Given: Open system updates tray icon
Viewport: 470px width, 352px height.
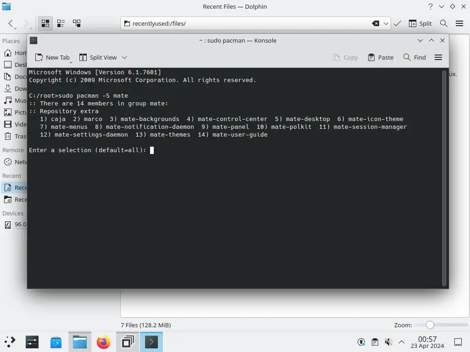Looking at the screenshot, I should coord(361,342).
